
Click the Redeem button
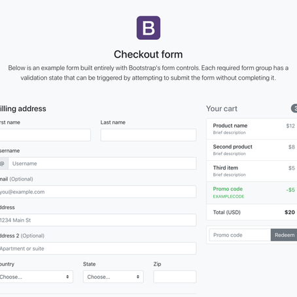tap(284, 235)
